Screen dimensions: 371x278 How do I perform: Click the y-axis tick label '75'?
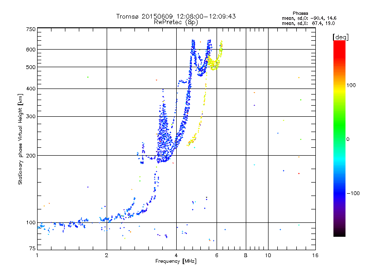pyautogui.click(x=32, y=248)
